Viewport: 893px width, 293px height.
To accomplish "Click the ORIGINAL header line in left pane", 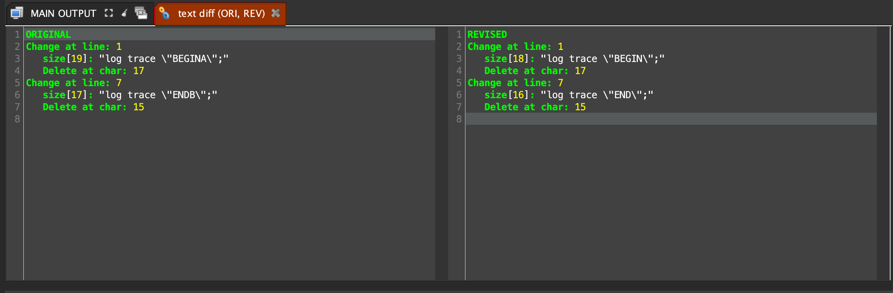I will (x=48, y=35).
